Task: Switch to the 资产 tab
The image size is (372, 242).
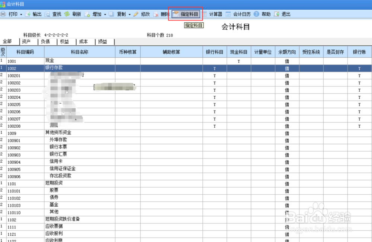Action: coord(26,42)
